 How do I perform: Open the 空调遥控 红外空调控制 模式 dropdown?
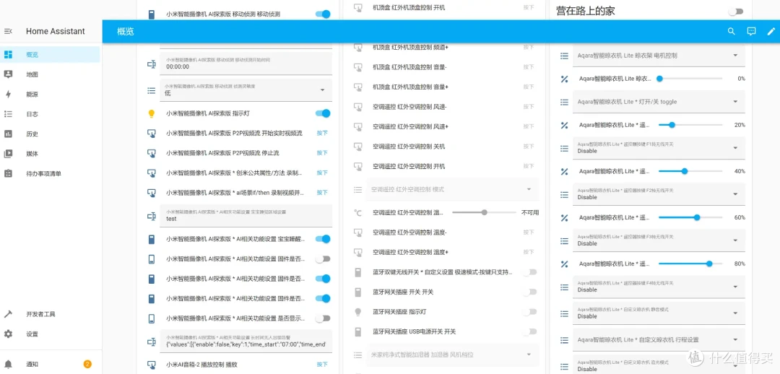(453, 189)
